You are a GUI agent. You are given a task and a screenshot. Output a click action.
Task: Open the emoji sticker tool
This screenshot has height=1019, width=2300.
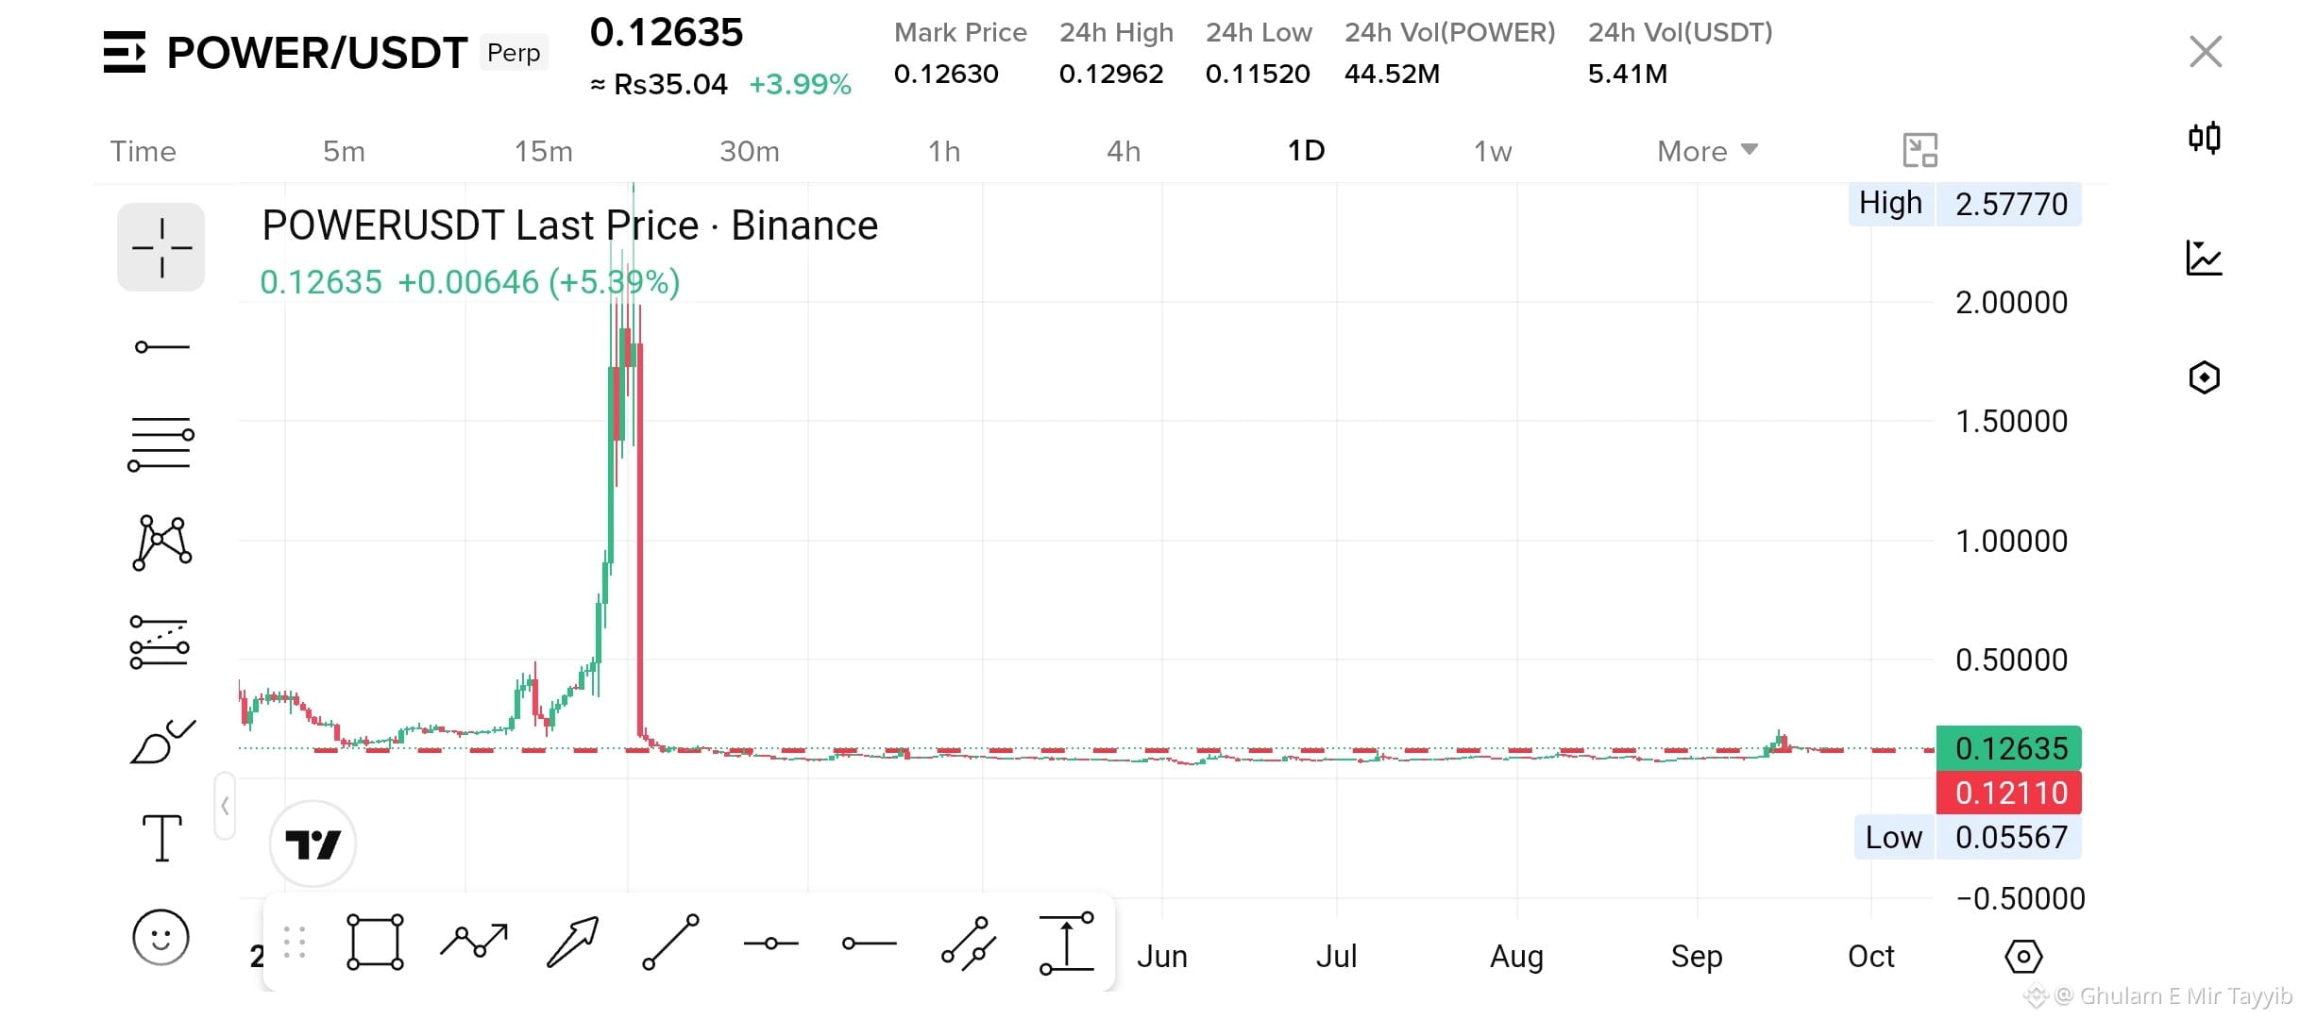click(x=161, y=937)
